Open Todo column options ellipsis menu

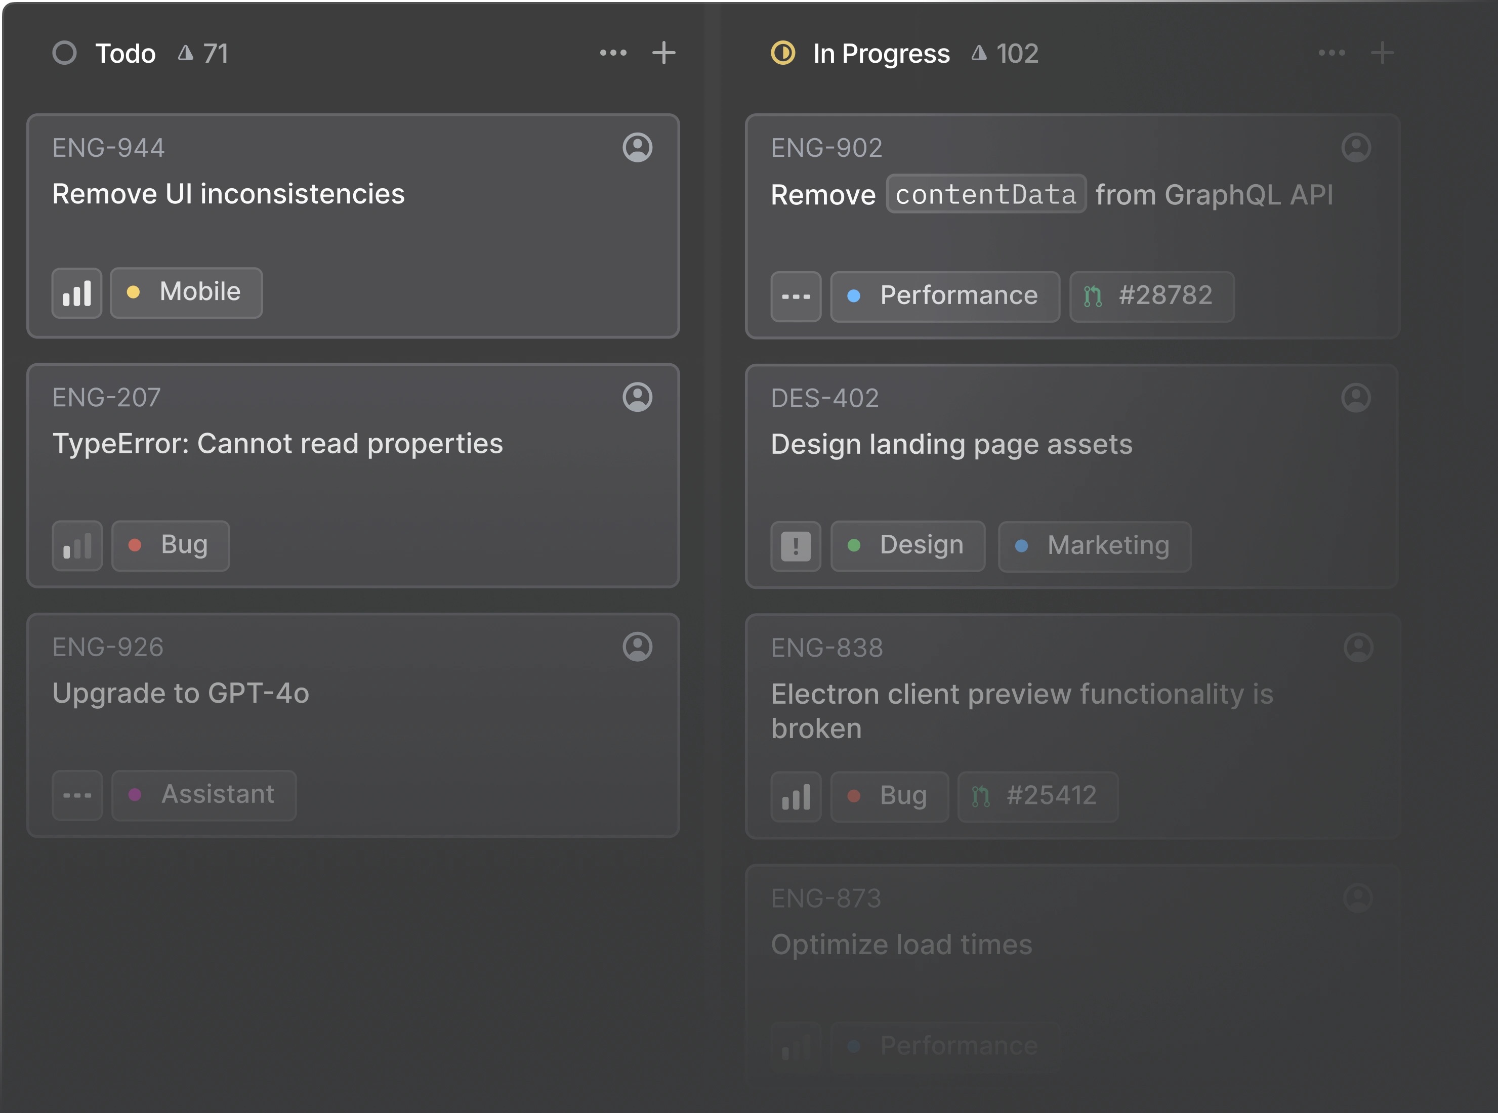coord(612,53)
